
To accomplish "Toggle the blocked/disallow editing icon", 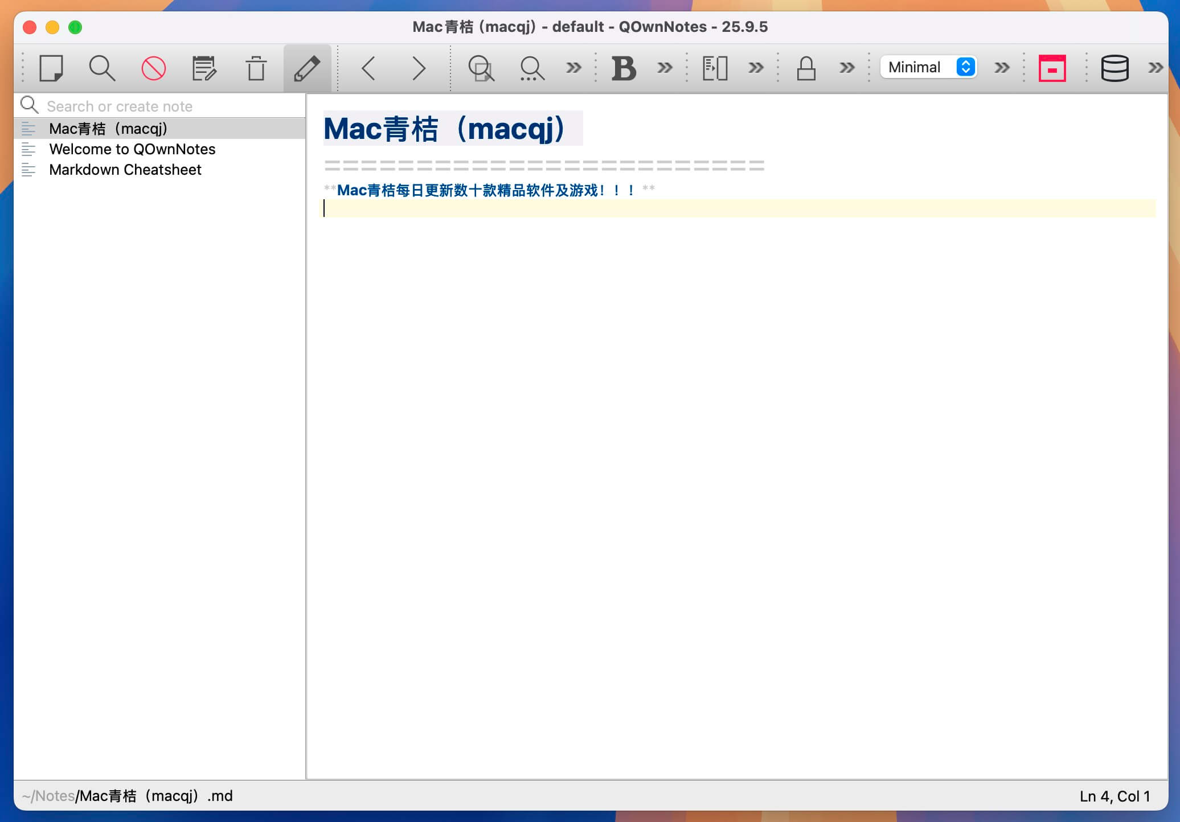I will pyautogui.click(x=153, y=68).
